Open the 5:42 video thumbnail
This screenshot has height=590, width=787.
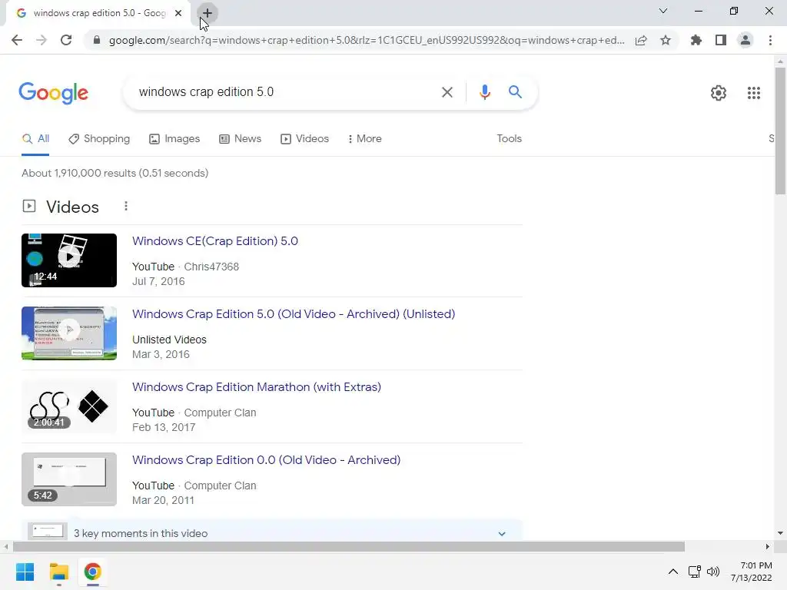pyautogui.click(x=69, y=479)
